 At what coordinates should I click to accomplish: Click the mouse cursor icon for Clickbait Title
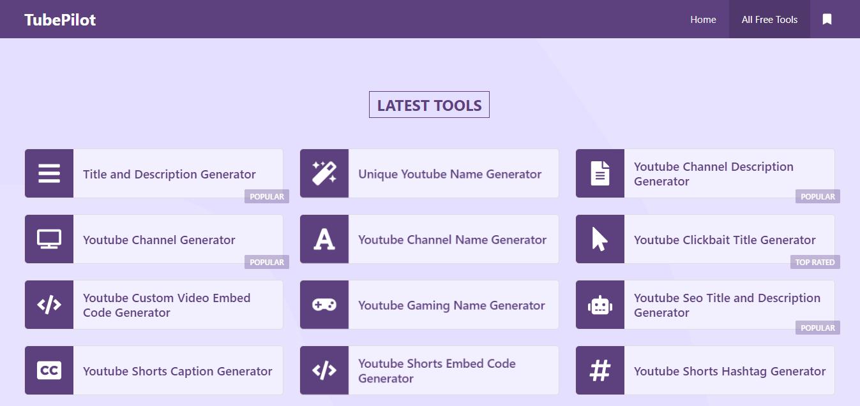[x=600, y=239]
